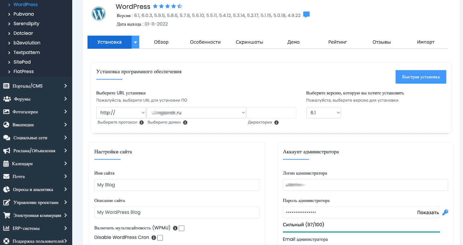
Task: Open the Демо tab
Action: point(294,42)
